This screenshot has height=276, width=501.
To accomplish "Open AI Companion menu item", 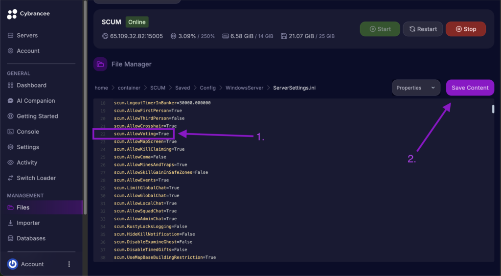I will (x=36, y=101).
